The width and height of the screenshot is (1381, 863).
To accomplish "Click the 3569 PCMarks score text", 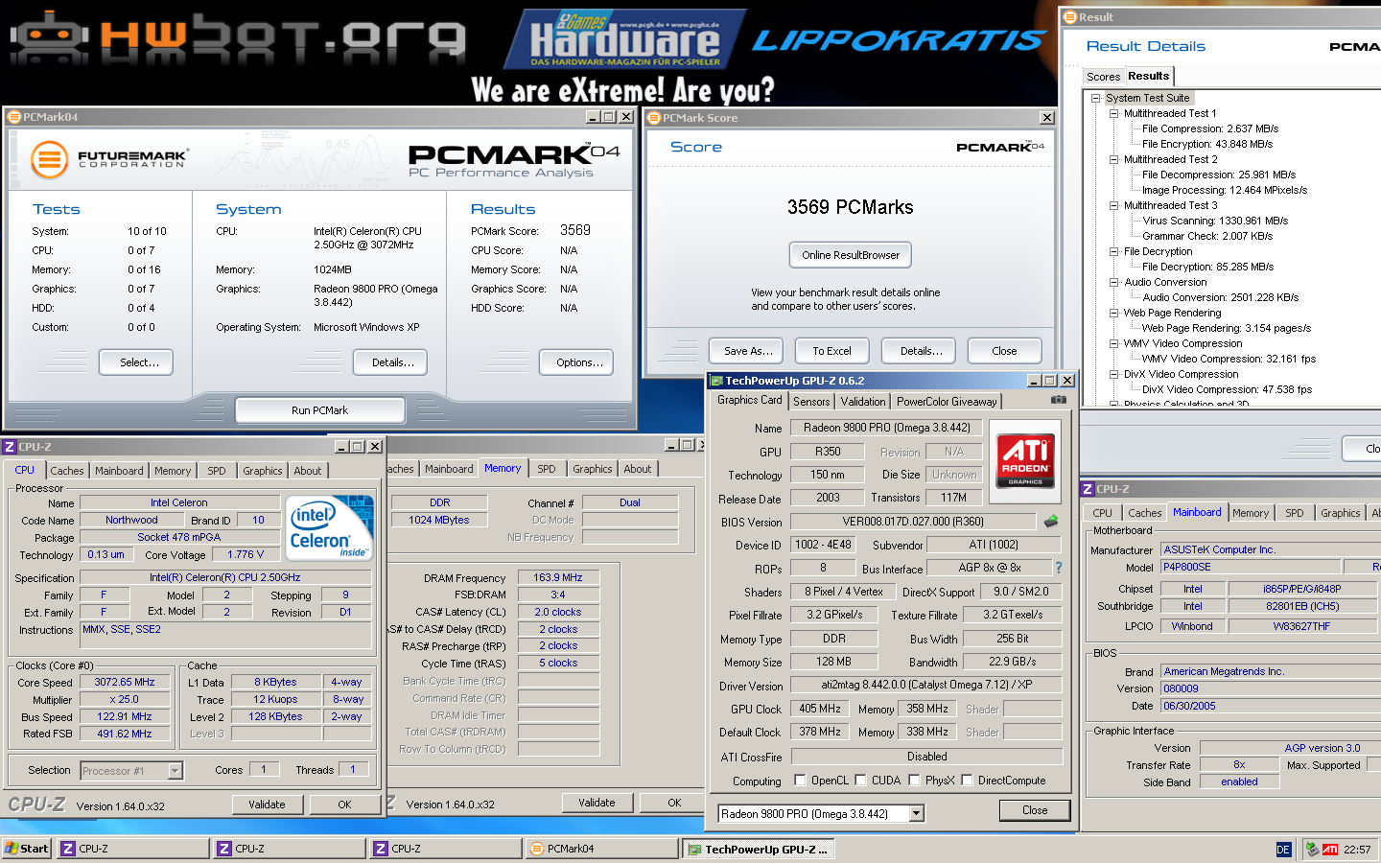I will (851, 207).
